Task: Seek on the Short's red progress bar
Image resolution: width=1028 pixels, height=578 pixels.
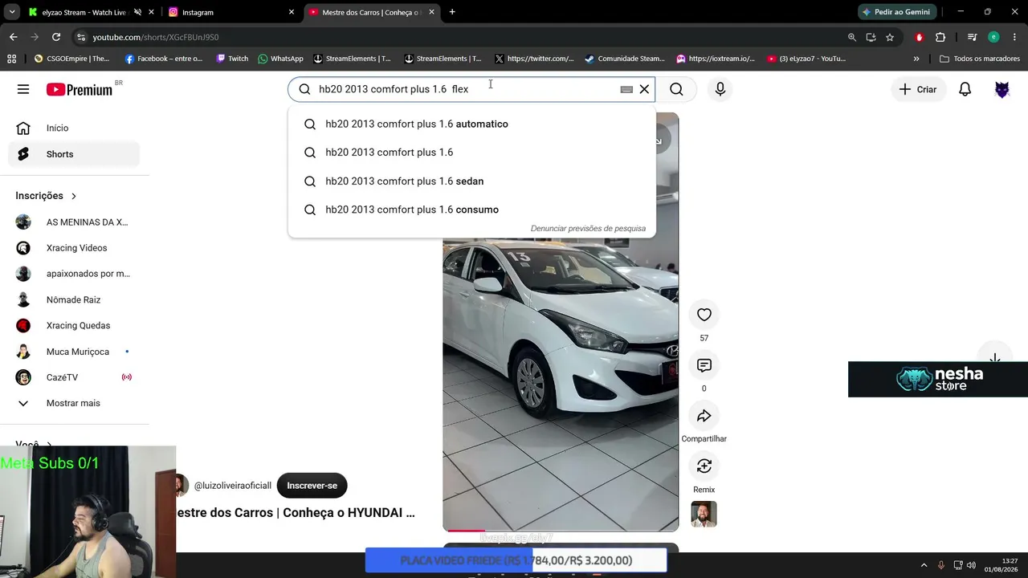Action: pyautogui.click(x=561, y=531)
